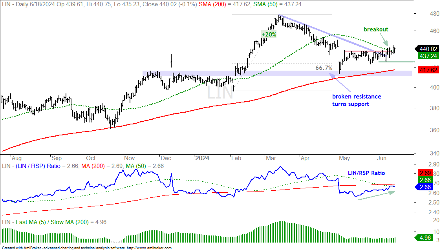The image size is (441, 250).
Task: Click the 'Feb' month label on time axis
Action: [236, 158]
